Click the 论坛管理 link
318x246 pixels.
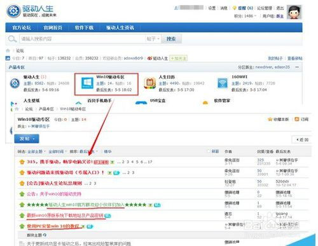265,8
